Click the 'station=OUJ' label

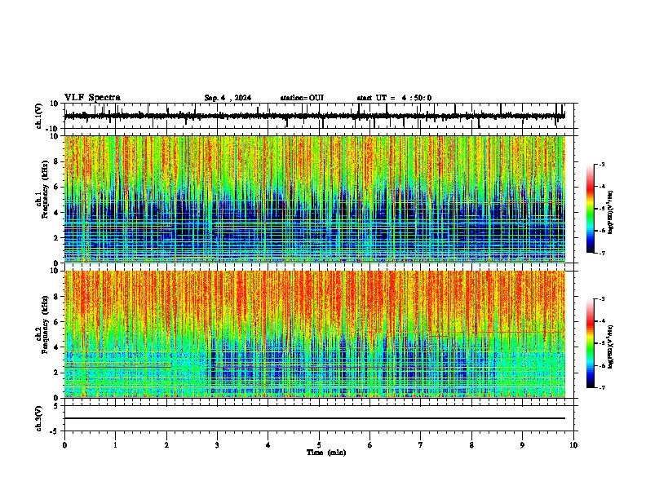[302, 98]
